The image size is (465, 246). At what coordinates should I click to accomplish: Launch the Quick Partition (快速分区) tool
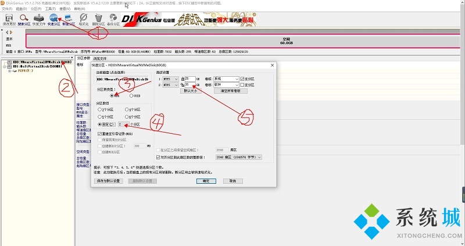(x=53, y=19)
